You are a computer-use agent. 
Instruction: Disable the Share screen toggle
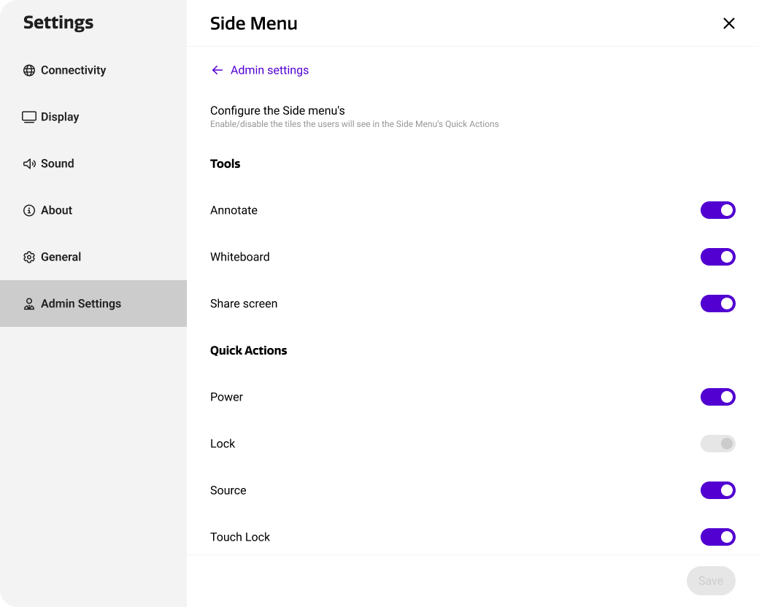point(718,303)
